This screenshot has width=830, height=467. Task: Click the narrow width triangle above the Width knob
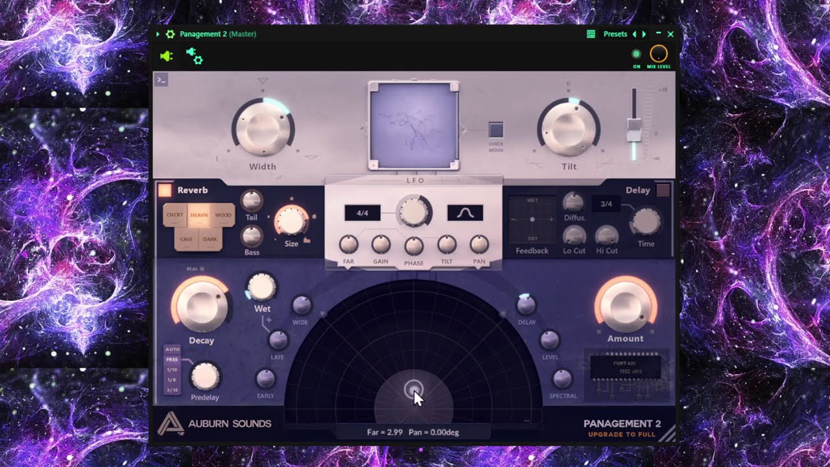click(263, 81)
